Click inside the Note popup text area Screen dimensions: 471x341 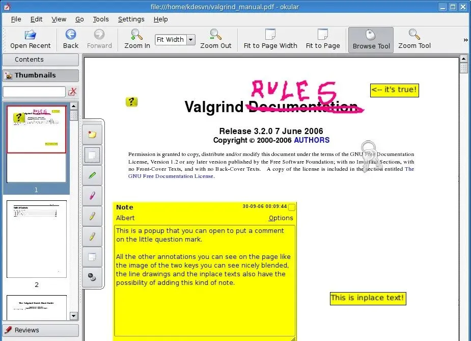(x=205, y=280)
